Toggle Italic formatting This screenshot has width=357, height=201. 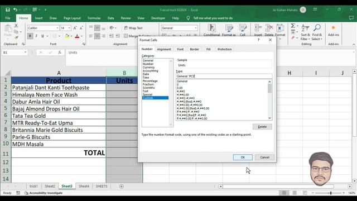pos(36,36)
